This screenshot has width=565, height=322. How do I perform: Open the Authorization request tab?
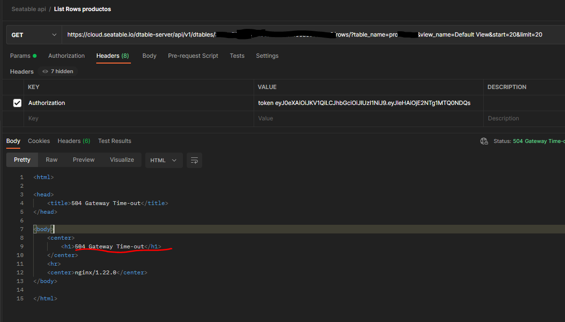coord(66,56)
